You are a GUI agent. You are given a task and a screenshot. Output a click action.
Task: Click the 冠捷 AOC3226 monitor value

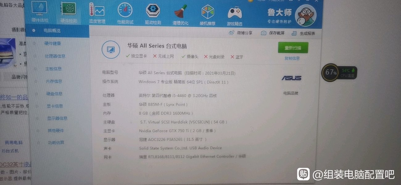click(x=173, y=139)
